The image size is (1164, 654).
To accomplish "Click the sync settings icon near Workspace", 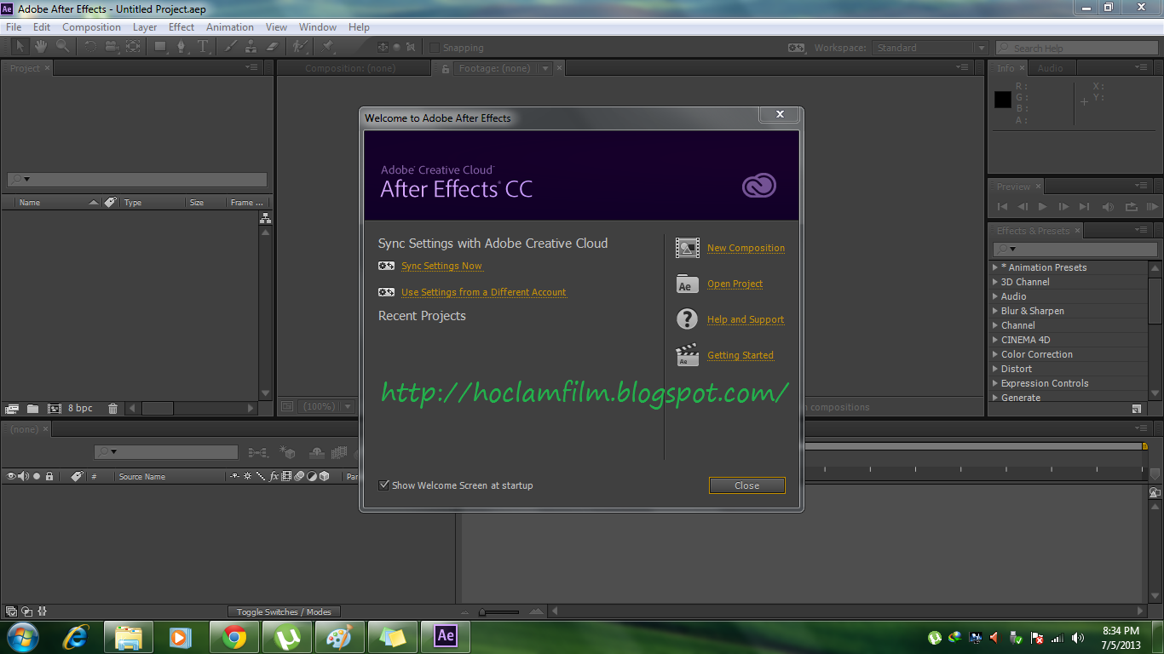I will tap(796, 48).
